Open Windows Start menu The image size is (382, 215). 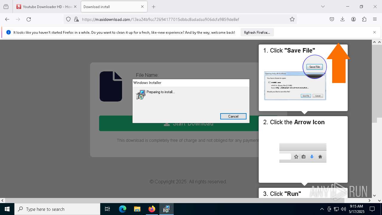[x=7, y=209]
